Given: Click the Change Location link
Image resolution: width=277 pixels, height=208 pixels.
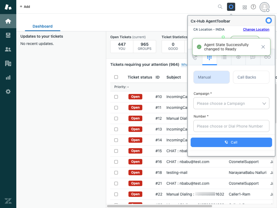Looking at the screenshot, I should click(x=256, y=29).
